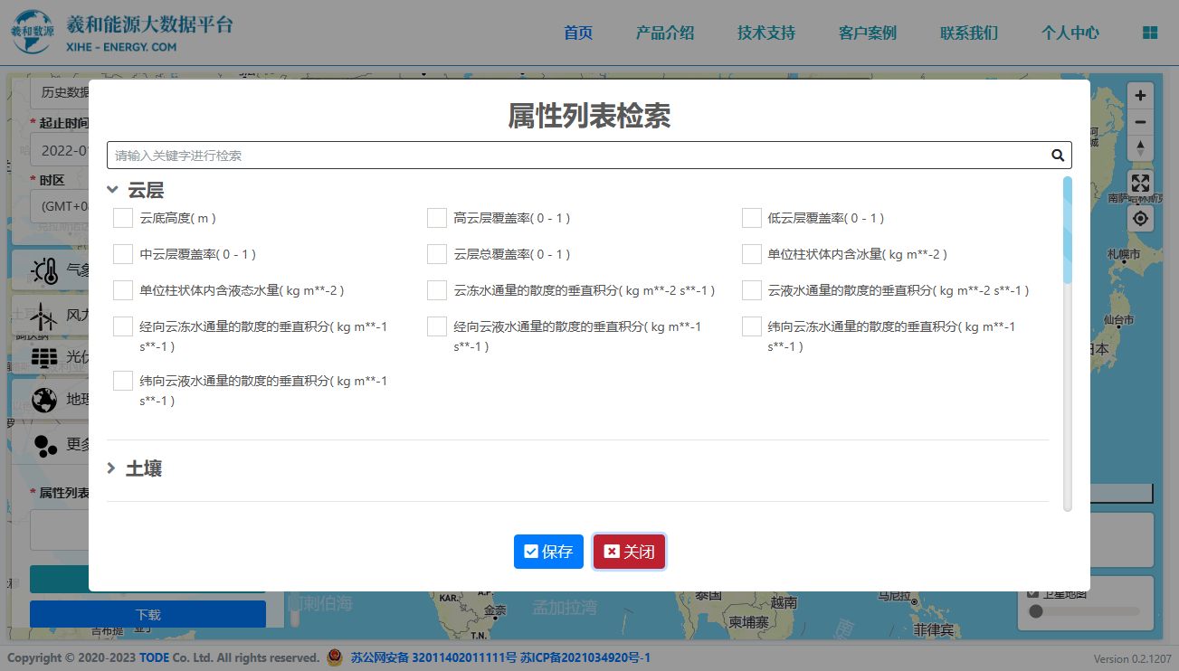The width and height of the screenshot is (1179, 671).
Task: Select the three-dots more icon
Action: [45, 444]
